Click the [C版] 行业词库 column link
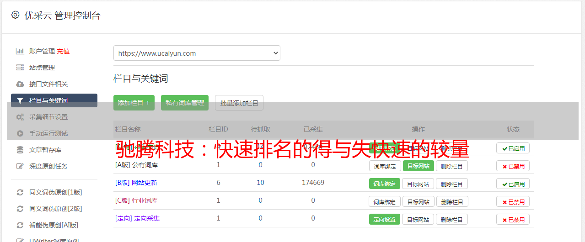The image size is (585, 242). tap(136, 200)
